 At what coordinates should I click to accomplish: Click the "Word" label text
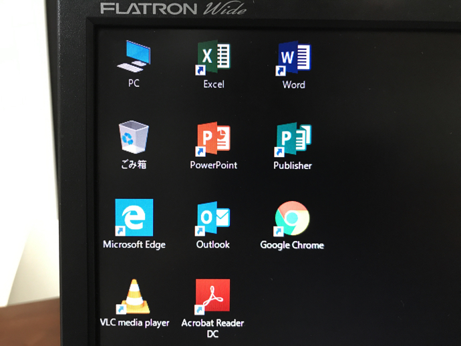click(x=294, y=85)
